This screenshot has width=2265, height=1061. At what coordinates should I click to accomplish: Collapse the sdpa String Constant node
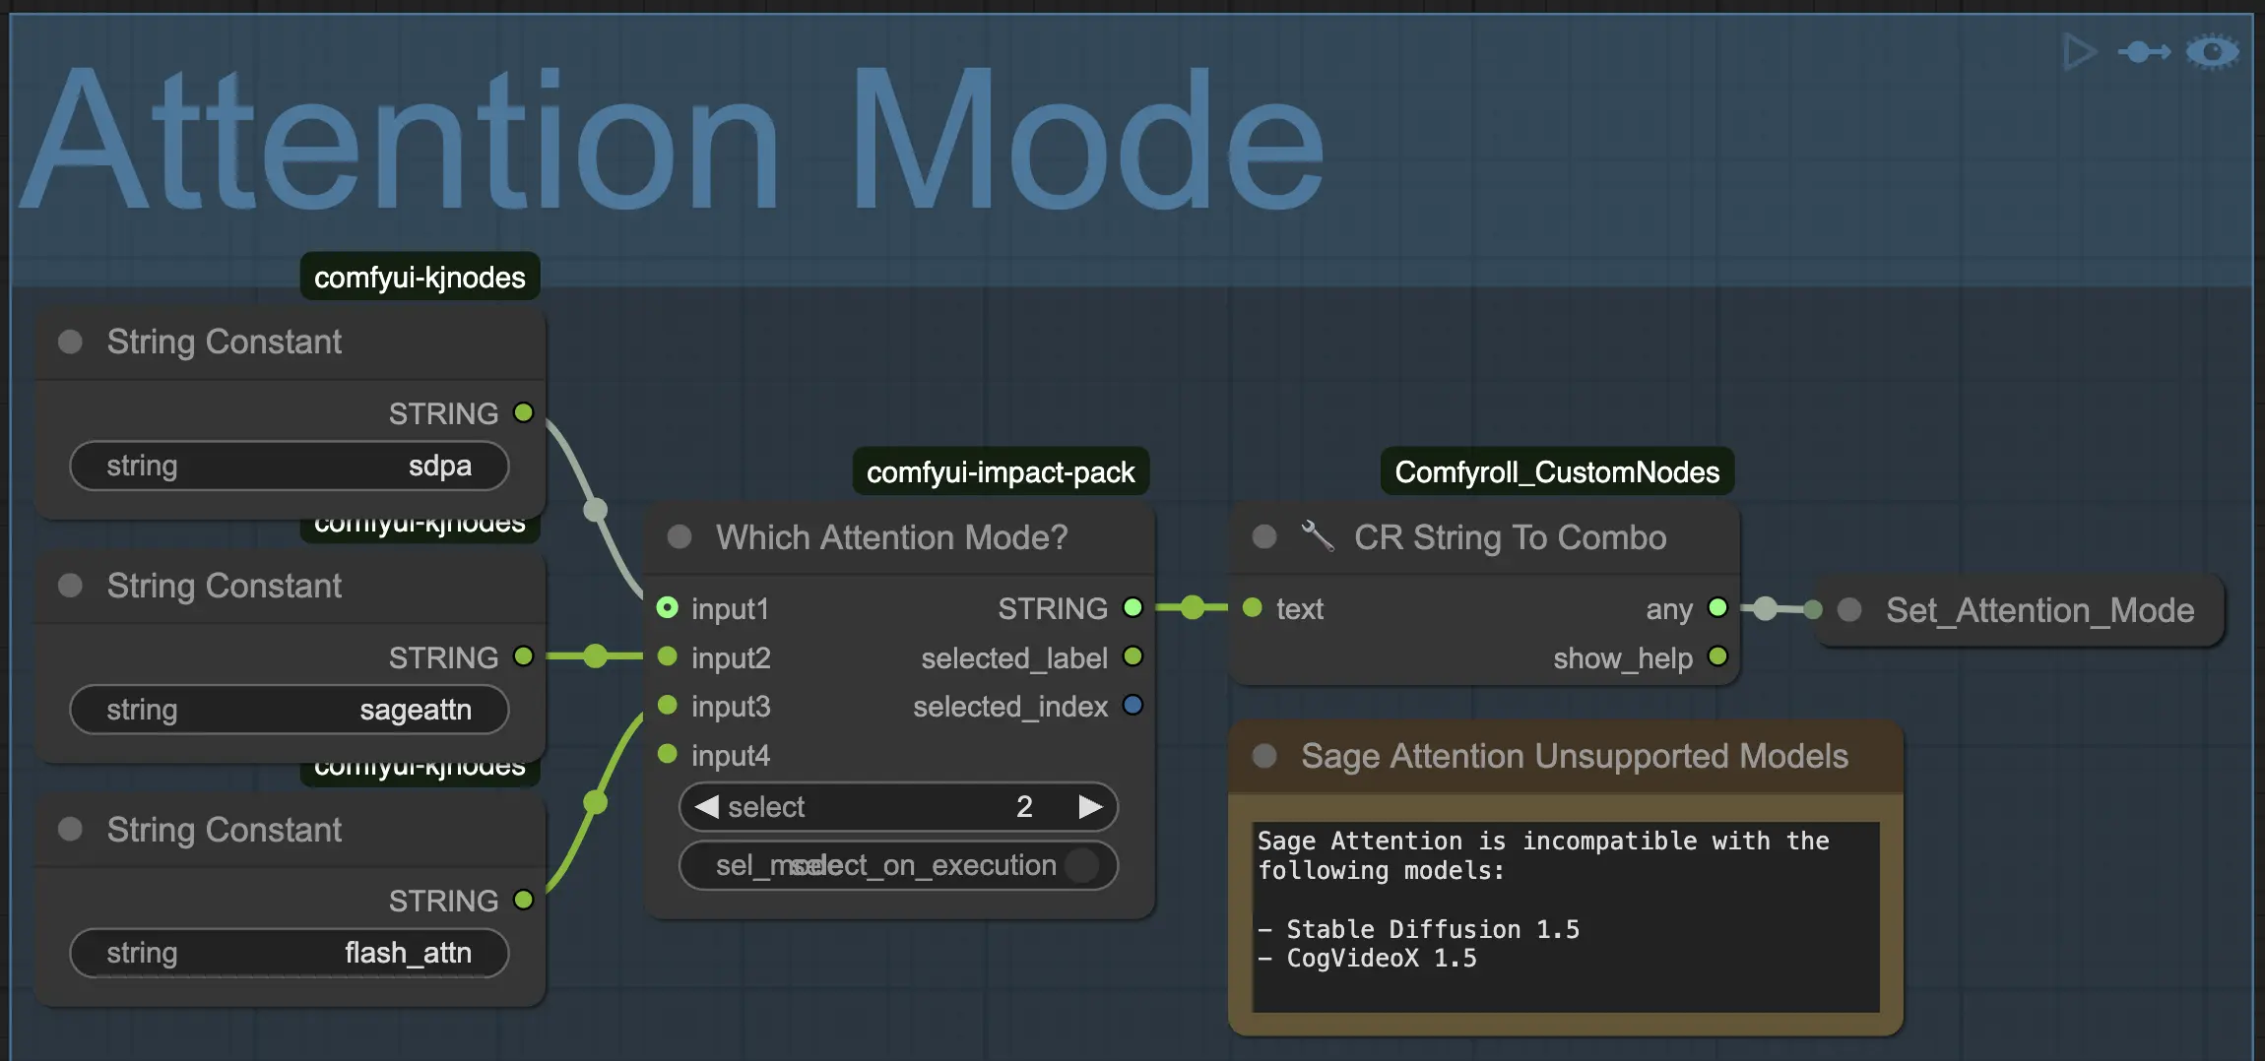tap(70, 342)
